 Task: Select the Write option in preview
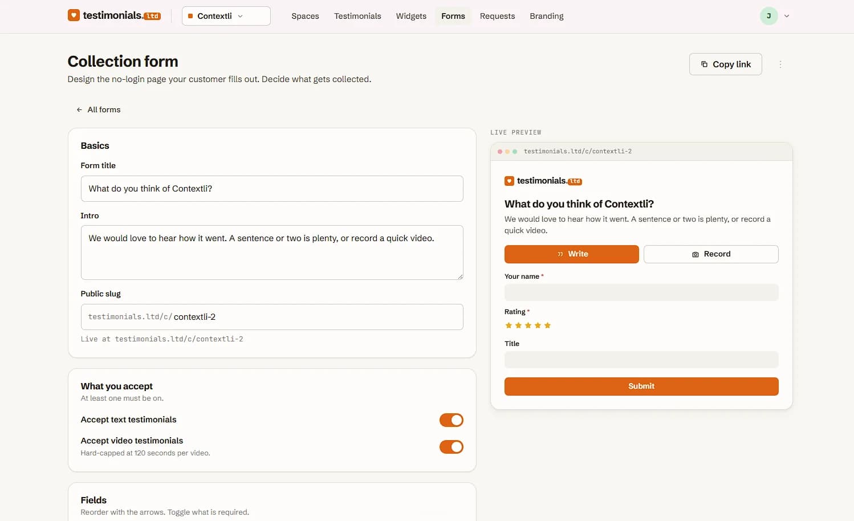[x=572, y=254]
